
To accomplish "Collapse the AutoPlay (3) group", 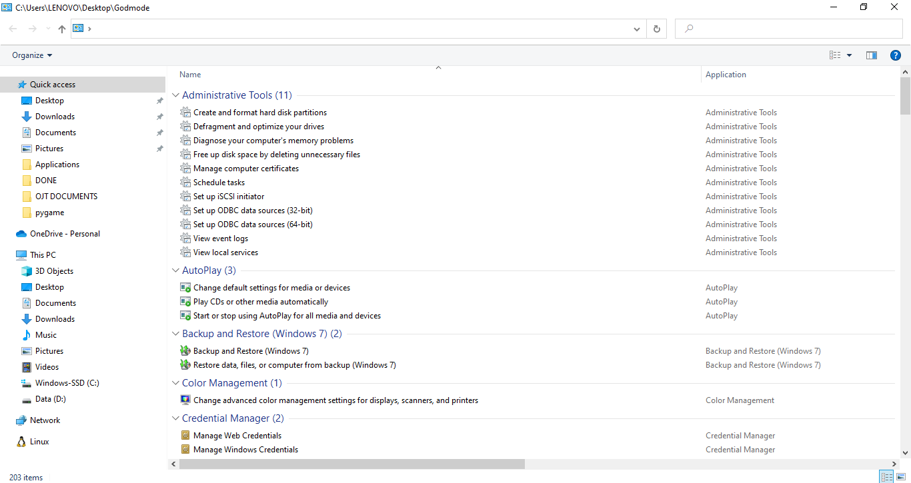I will pyautogui.click(x=176, y=270).
